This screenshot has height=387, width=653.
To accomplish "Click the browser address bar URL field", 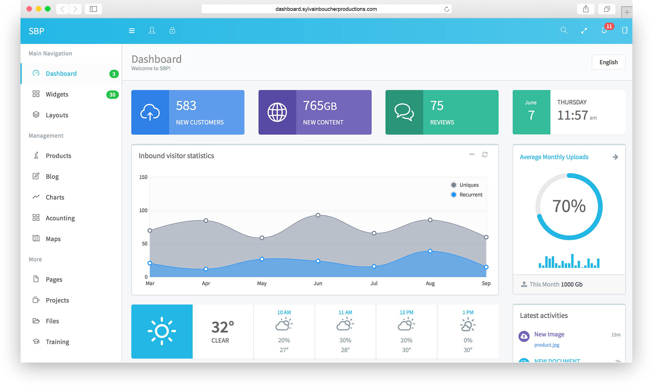I will tap(326, 9).
